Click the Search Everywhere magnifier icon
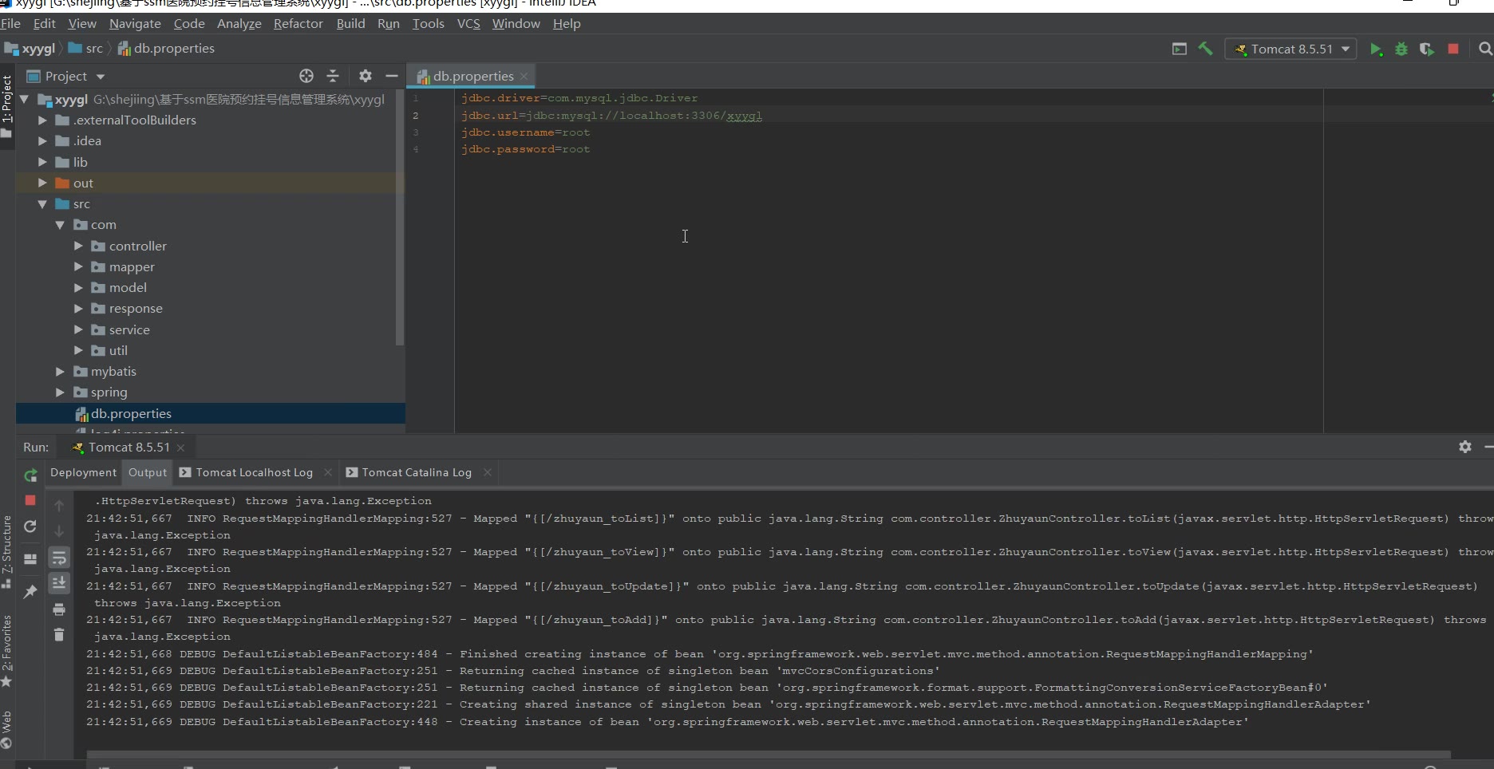Screen dimensions: 1494x769 (x=1484, y=49)
